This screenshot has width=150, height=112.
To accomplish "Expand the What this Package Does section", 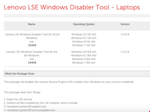I will [77, 74].
